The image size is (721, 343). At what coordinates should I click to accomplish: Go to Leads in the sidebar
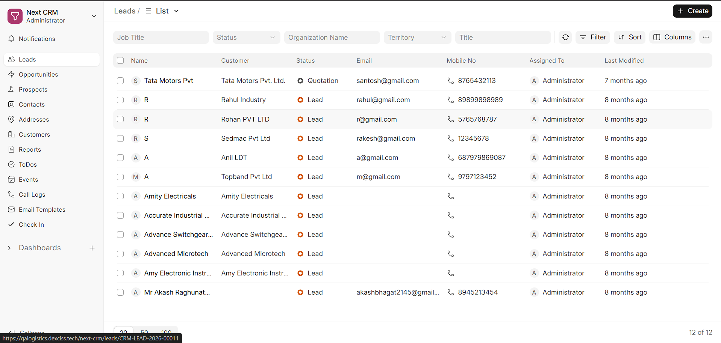(51, 59)
